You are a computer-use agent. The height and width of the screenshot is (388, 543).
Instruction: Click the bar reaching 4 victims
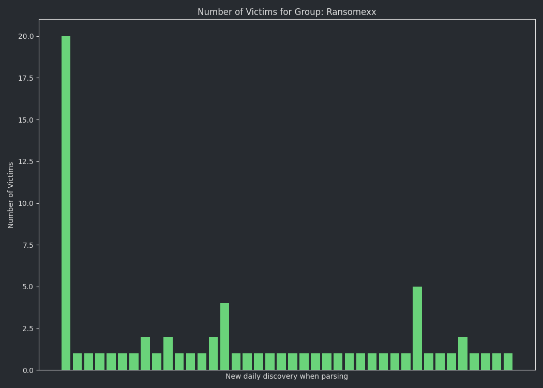click(x=225, y=337)
